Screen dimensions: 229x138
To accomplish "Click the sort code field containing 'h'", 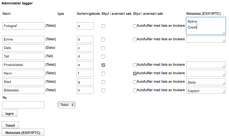I will click(85, 91).
